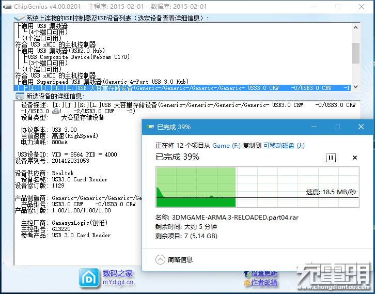This screenshot has width=375, height=294.
Task: Click the 剩余时间: 大约 5 分钟 text
Action: [x=186, y=226]
